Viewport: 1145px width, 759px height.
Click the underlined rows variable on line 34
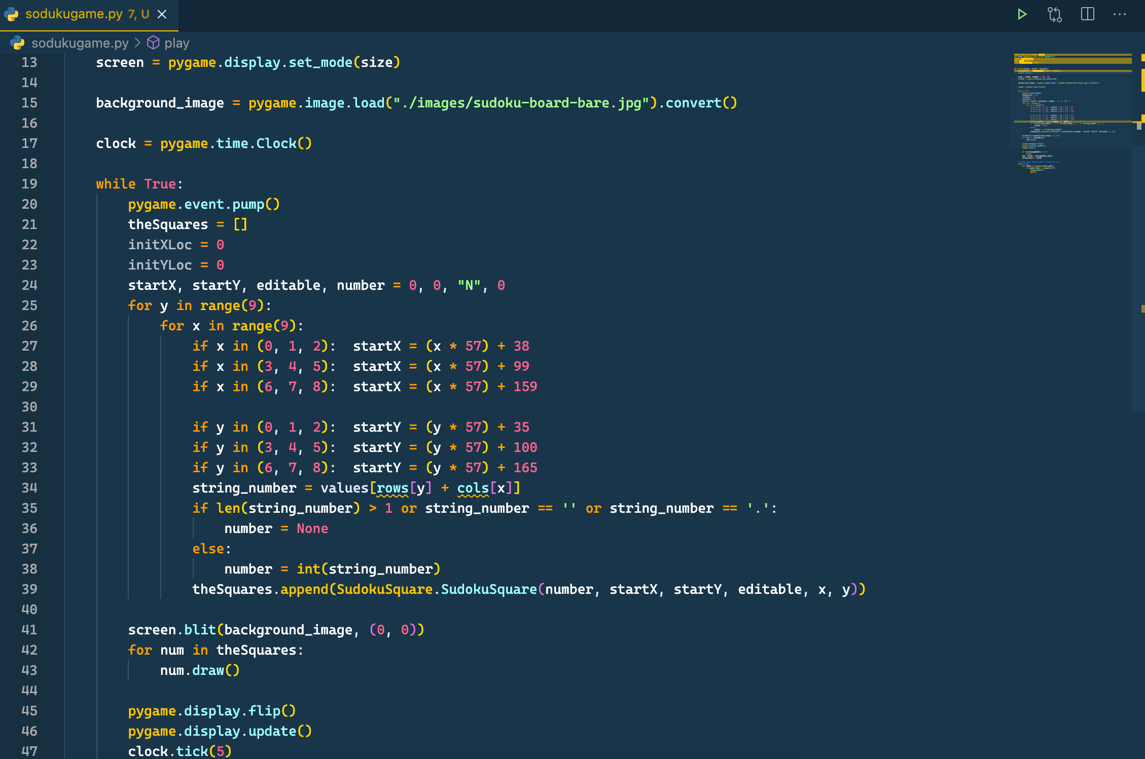tap(392, 488)
